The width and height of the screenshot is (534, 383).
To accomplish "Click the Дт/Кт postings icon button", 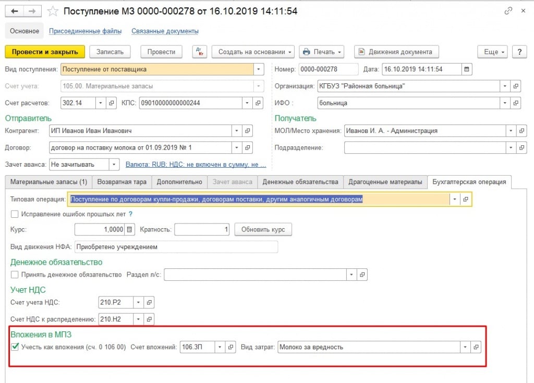I will click(200, 52).
